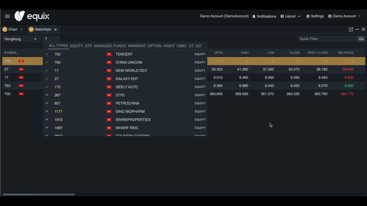Uncheck 762 CHINA UNICOM from watchlist
This screenshot has width=367, height=206.
(x=47, y=62)
